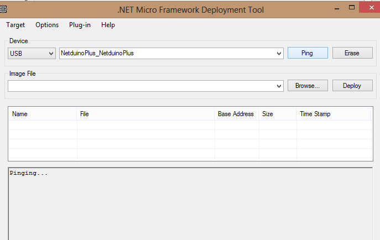Sort by the Time Stamp column header

pos(333,114)
